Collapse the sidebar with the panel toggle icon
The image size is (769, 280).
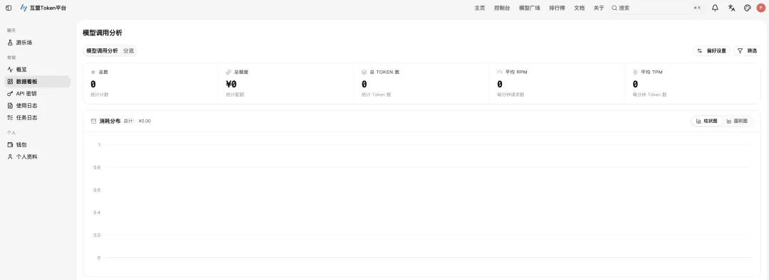pos(9,8)
